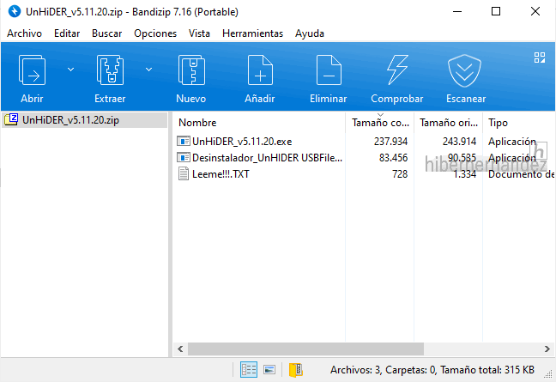This screenshot has width=556, height=382.
Task: Open the Archivo menu
Action: (x=25, y=33)
